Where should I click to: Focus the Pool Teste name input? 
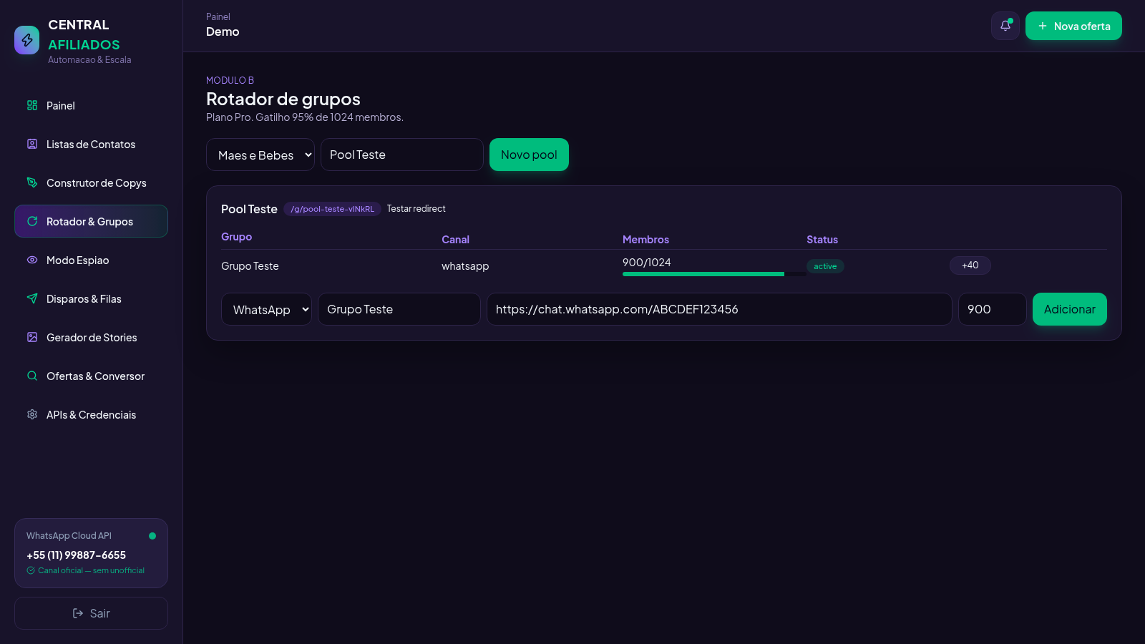402,155
